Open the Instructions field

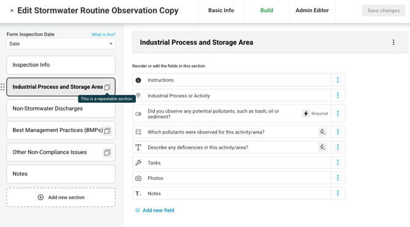coord(232,80)
